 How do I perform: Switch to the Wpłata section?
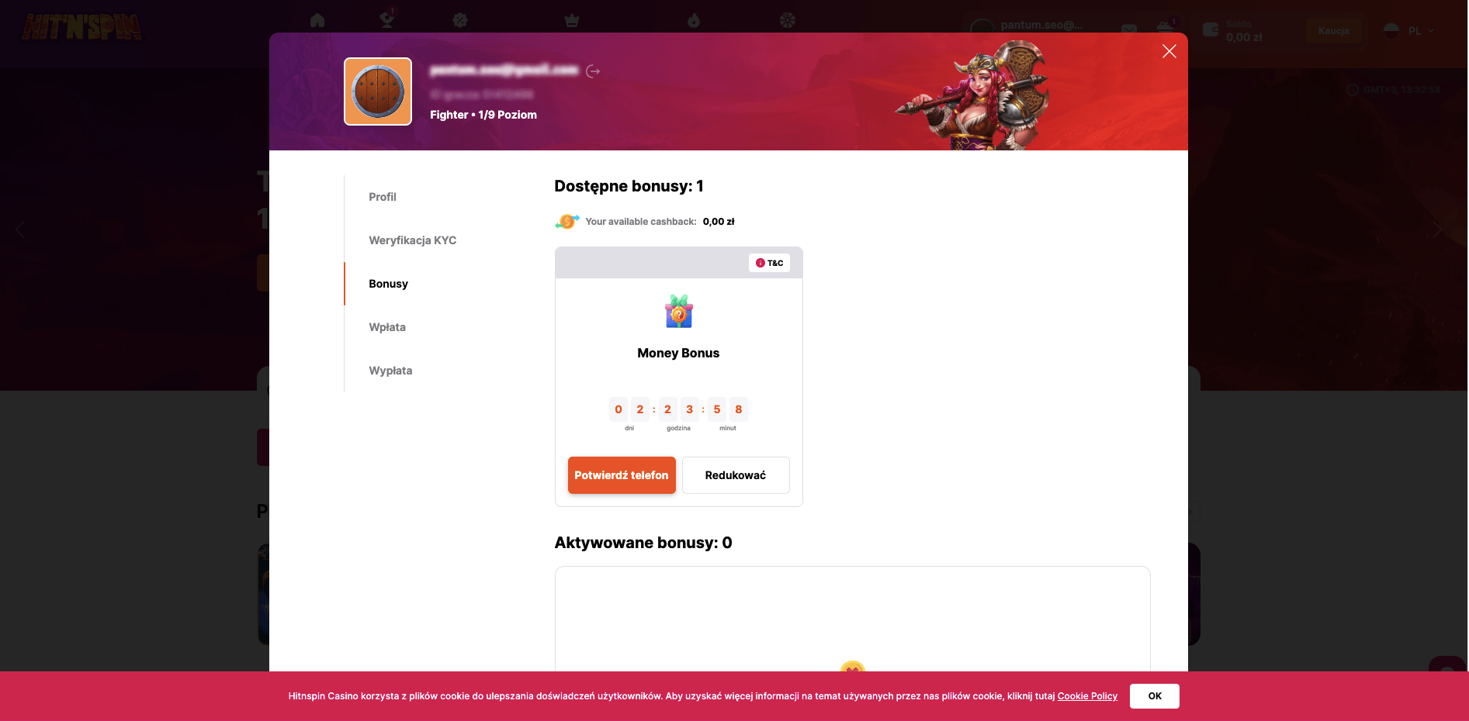pos(387,327)
